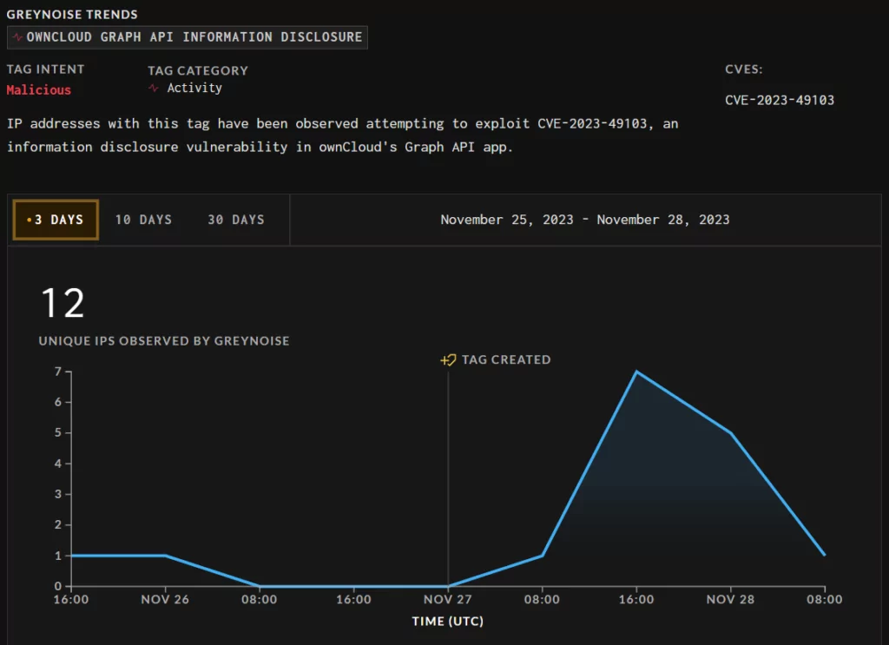Click the Activity tag category text
The height and width of the screenshot is (645, 889).
194,88
